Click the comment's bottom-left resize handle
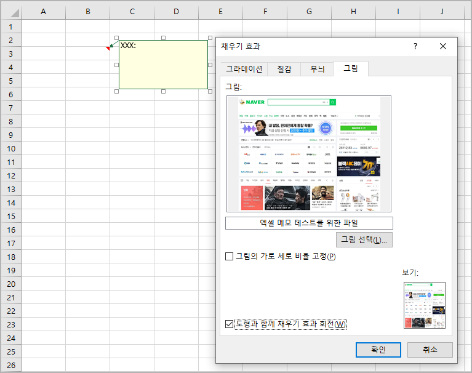This screenshot has height=373, width=472. [116, 91]
